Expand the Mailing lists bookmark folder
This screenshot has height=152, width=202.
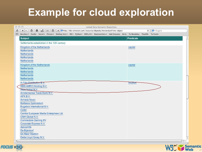point(62,34)
